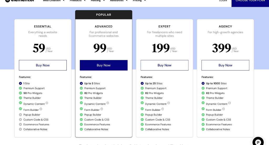The image size is (269, 145).
Task: Click the Login link
Action: (x=223, y=1)
